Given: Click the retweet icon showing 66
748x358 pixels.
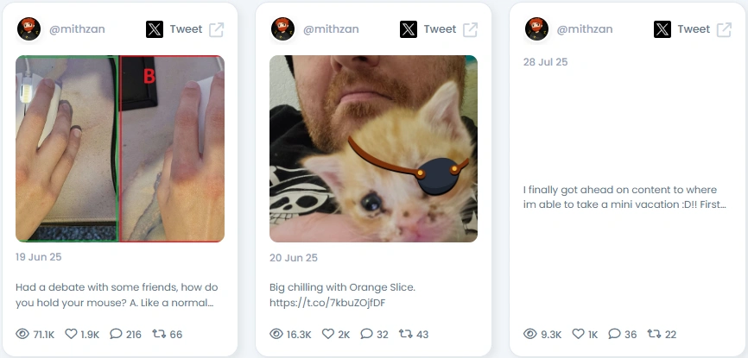Looking at the screenshot, I should pyautogui.click(x=159, y=334).
